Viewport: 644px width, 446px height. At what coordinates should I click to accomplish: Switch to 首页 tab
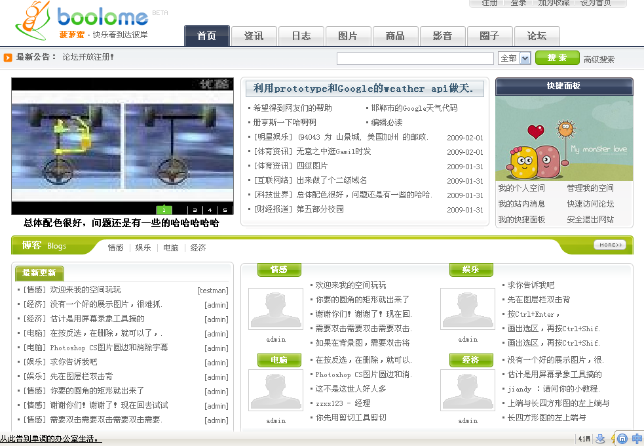coord(206,36)
